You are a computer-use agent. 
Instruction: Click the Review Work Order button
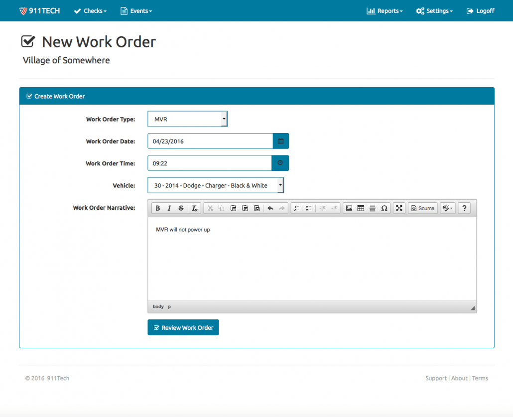183,328
